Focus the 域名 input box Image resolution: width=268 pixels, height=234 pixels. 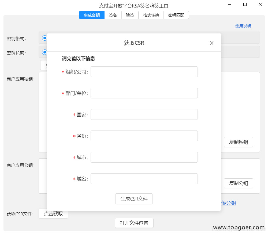coord(144,179)
